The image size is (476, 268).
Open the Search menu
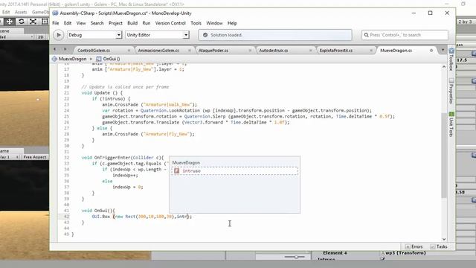(x=97, y=23)
